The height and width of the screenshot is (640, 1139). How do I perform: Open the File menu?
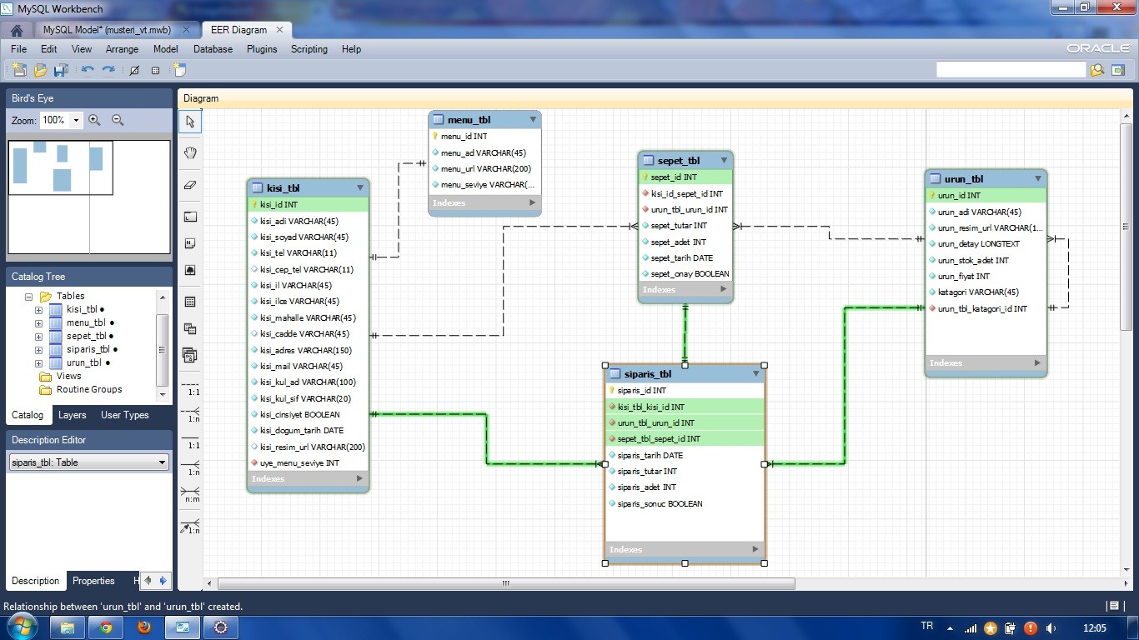(18, 49)
